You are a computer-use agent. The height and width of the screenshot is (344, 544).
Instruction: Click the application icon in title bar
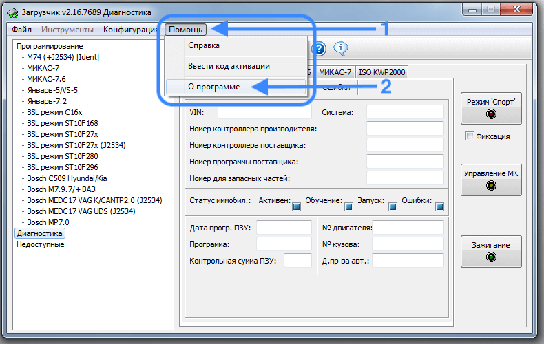[12, 13]
